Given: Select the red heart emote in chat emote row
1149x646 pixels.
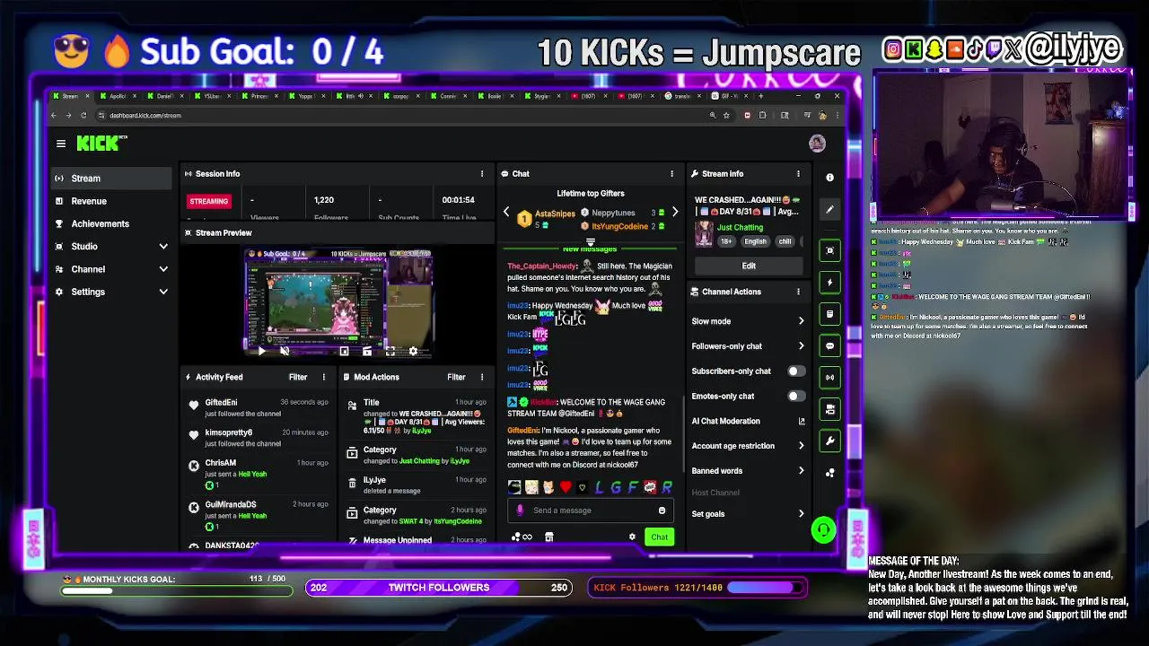Looking at the screenshot, I should (x=565, y=487).
